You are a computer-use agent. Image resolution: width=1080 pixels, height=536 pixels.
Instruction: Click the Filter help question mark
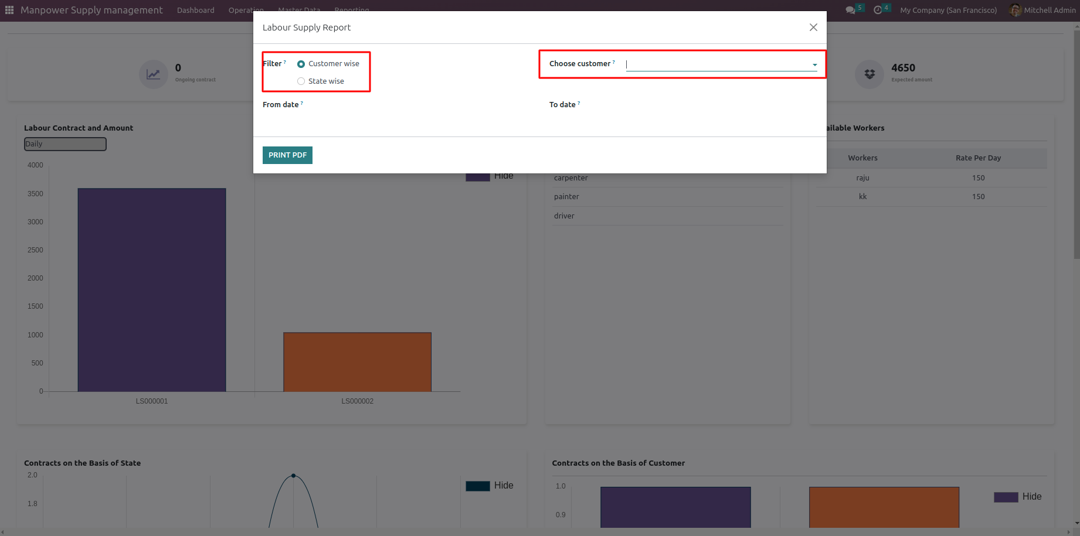(285, 62)
